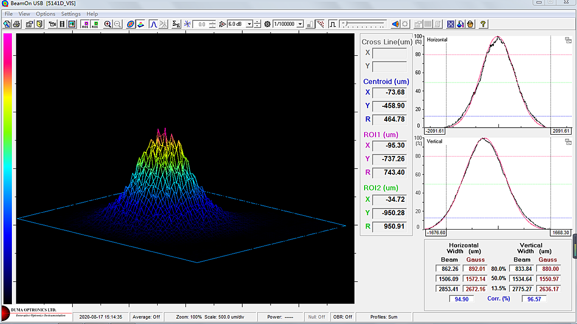Screen dimensions: 577x324
Task: Click the print icon in toolbar
Action: coord(16,24)
